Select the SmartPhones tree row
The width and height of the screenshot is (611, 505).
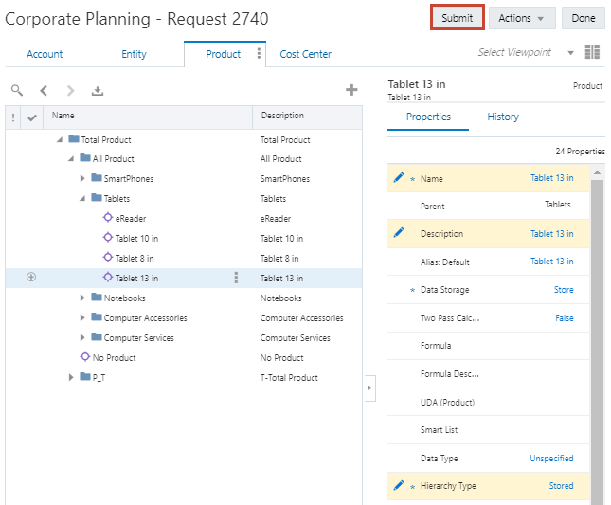click(x=184, y=178)
